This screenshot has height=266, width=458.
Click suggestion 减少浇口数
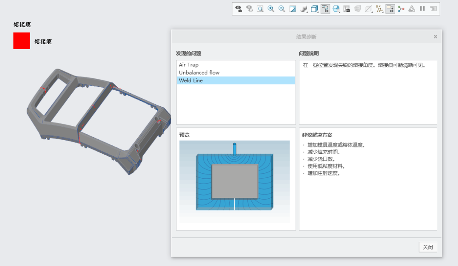coord(321,159)
